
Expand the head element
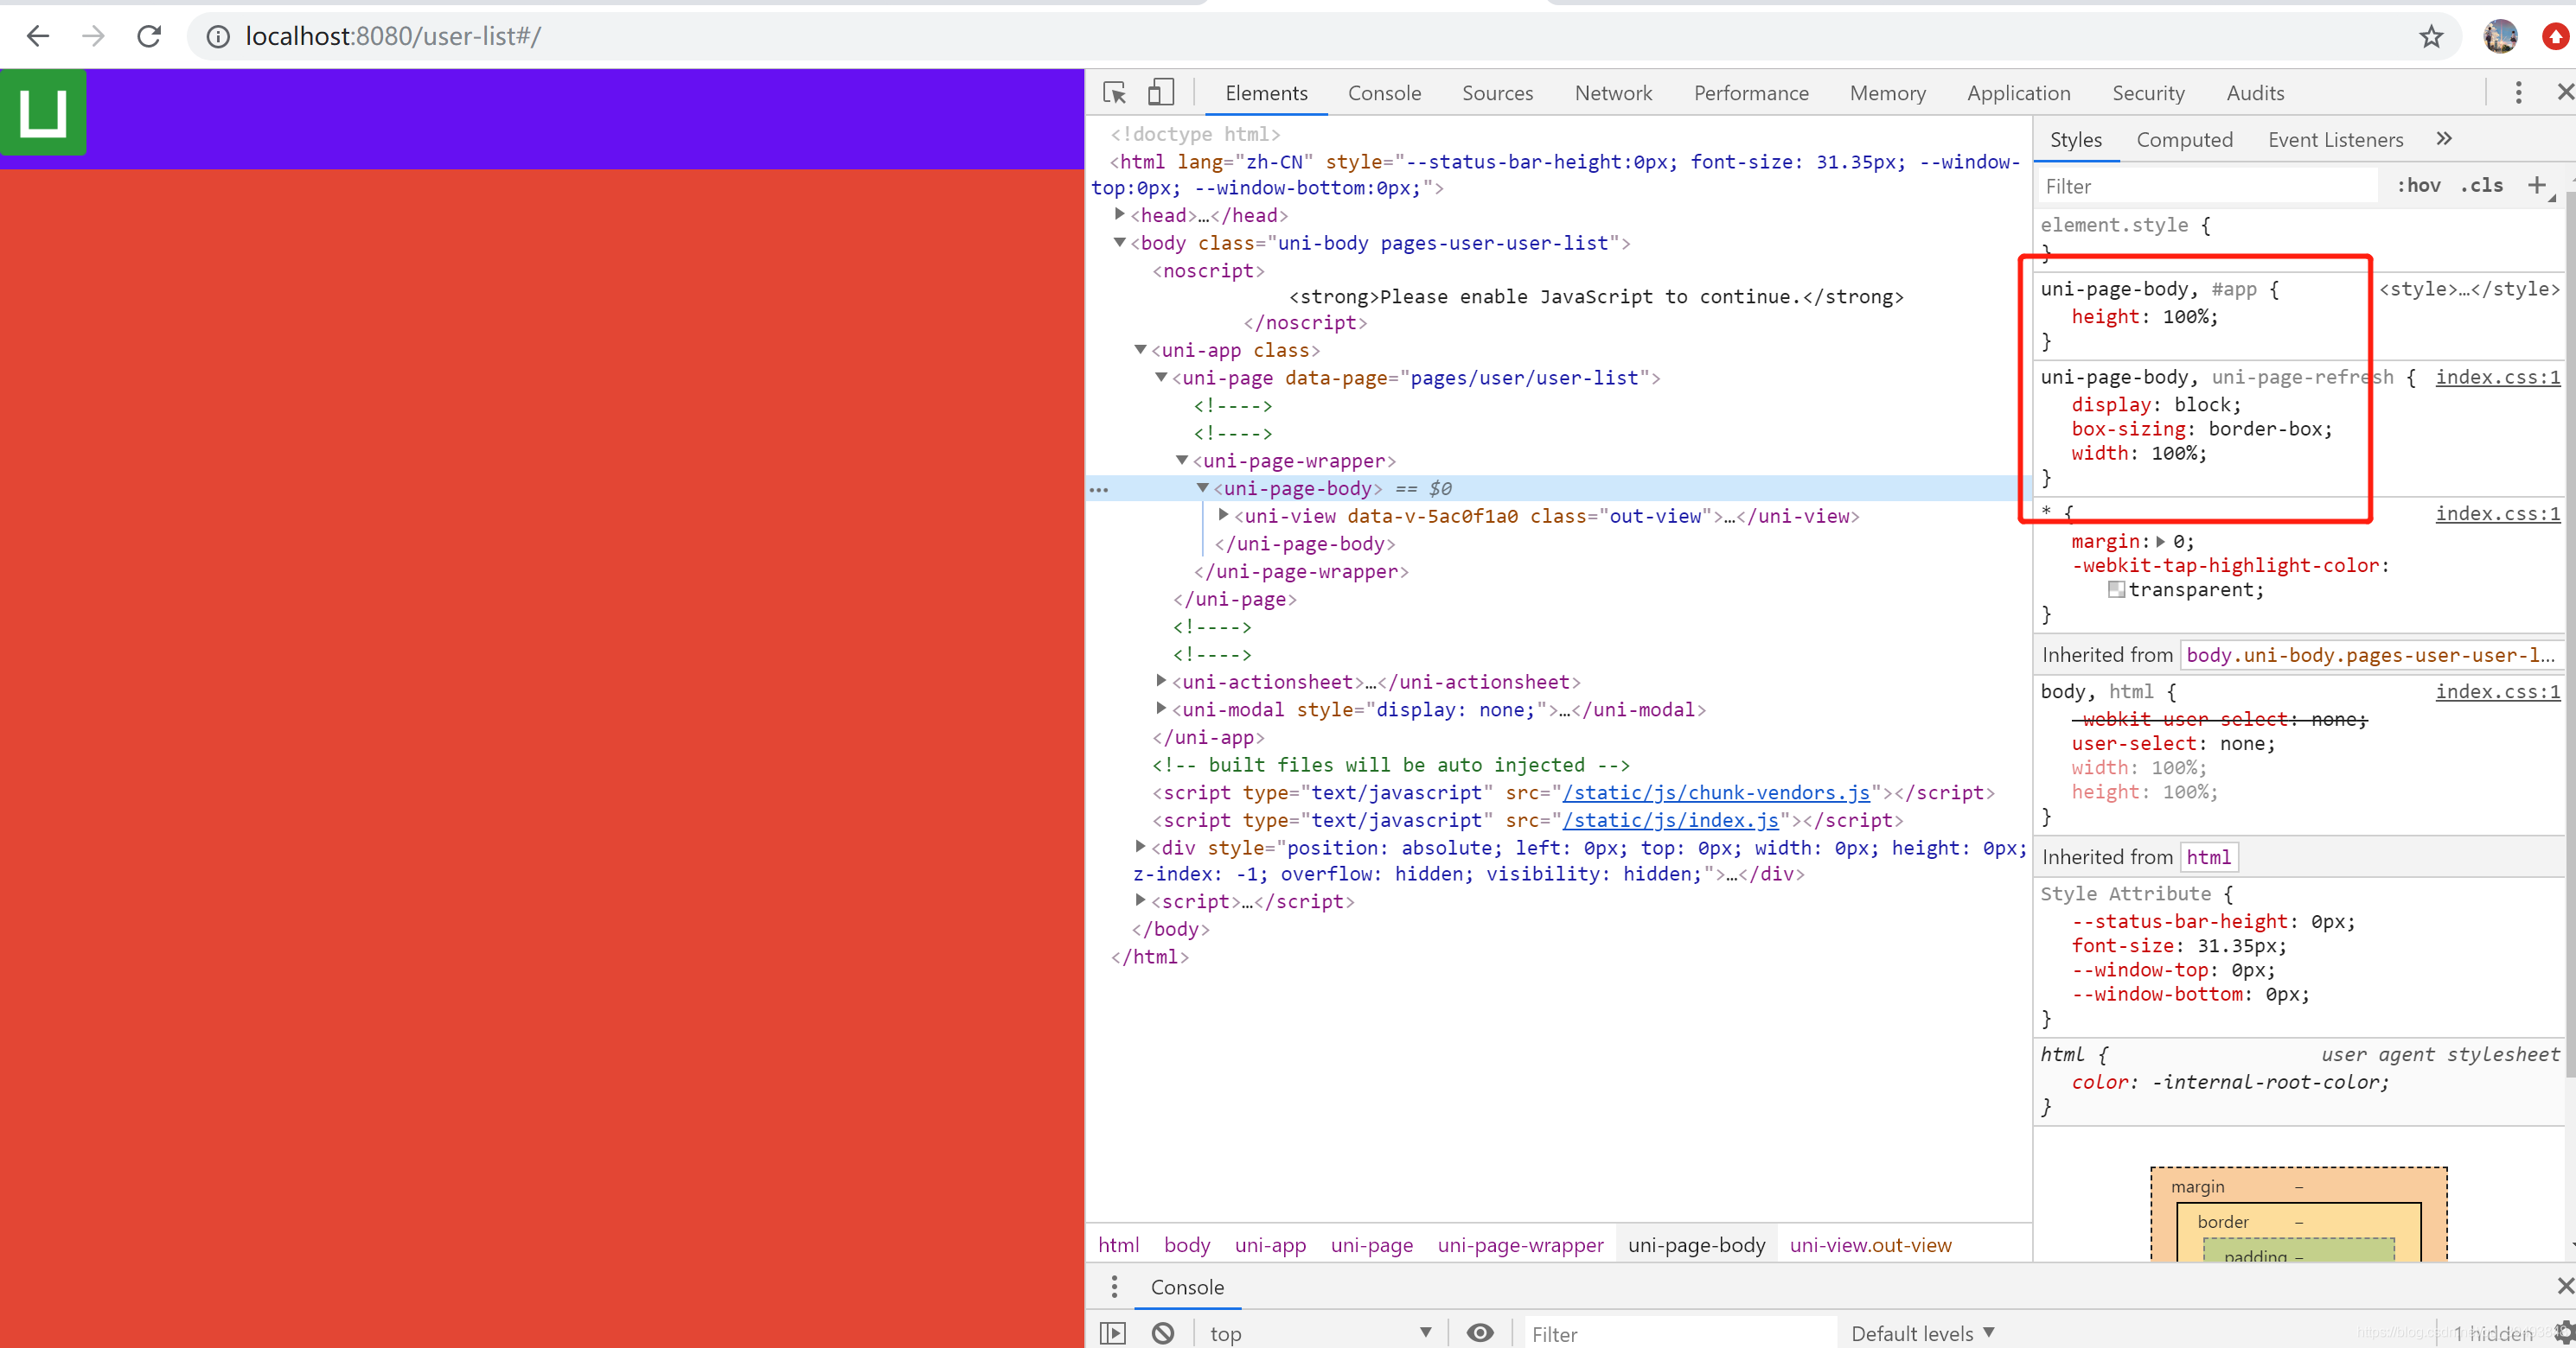[x=1120, y=213]
